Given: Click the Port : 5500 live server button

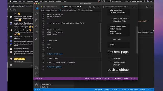Looking at the screenshot, I should (x=133, y=90).
